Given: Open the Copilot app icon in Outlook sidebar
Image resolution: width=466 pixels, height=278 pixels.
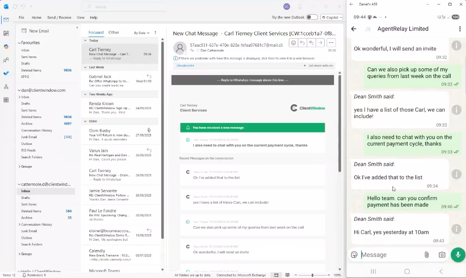Looking at the screenshot, I should (x=6, y=47).
